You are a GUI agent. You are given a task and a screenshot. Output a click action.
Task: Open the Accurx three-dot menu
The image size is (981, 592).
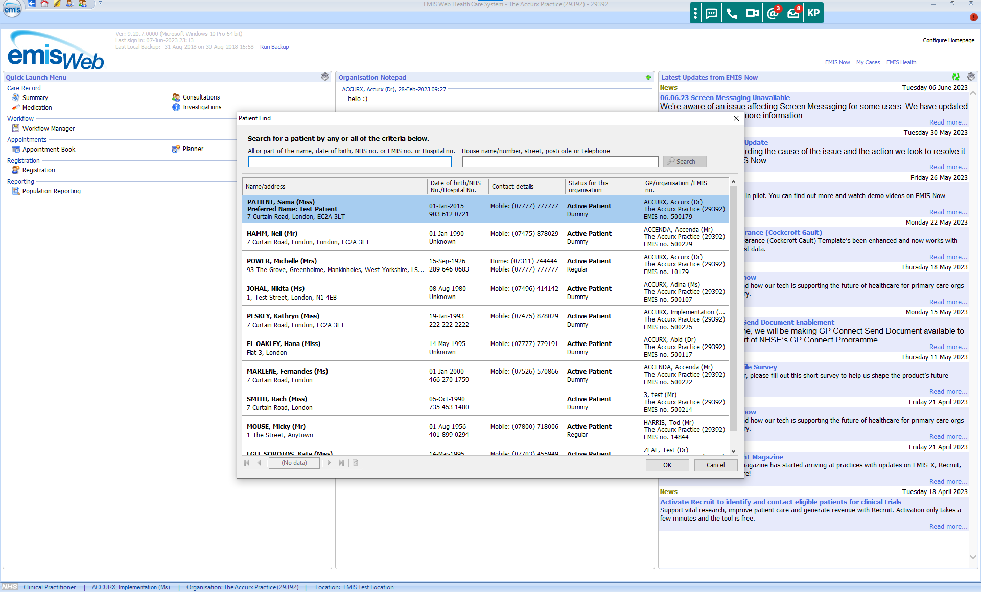pos(695,13)
